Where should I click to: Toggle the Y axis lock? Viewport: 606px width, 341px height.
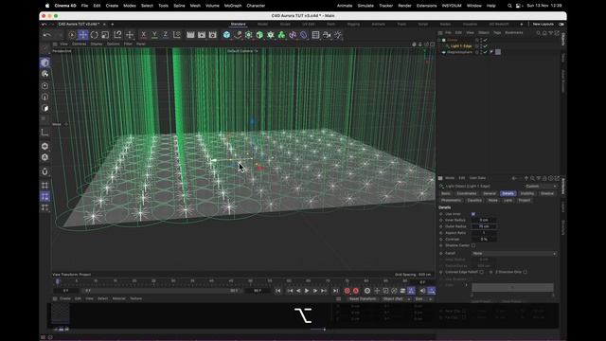[154, 35]
